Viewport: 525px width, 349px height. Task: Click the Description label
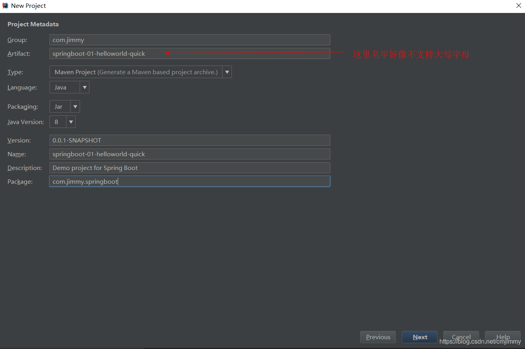click(25, 168)
